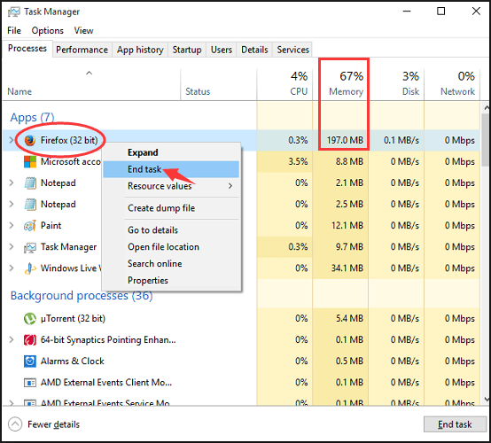The image size is (491, 443).
Task: Open the Resource values submenu
Action: click(x=171, y=186)
